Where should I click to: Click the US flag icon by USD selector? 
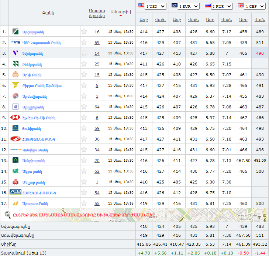click(141, 5)
